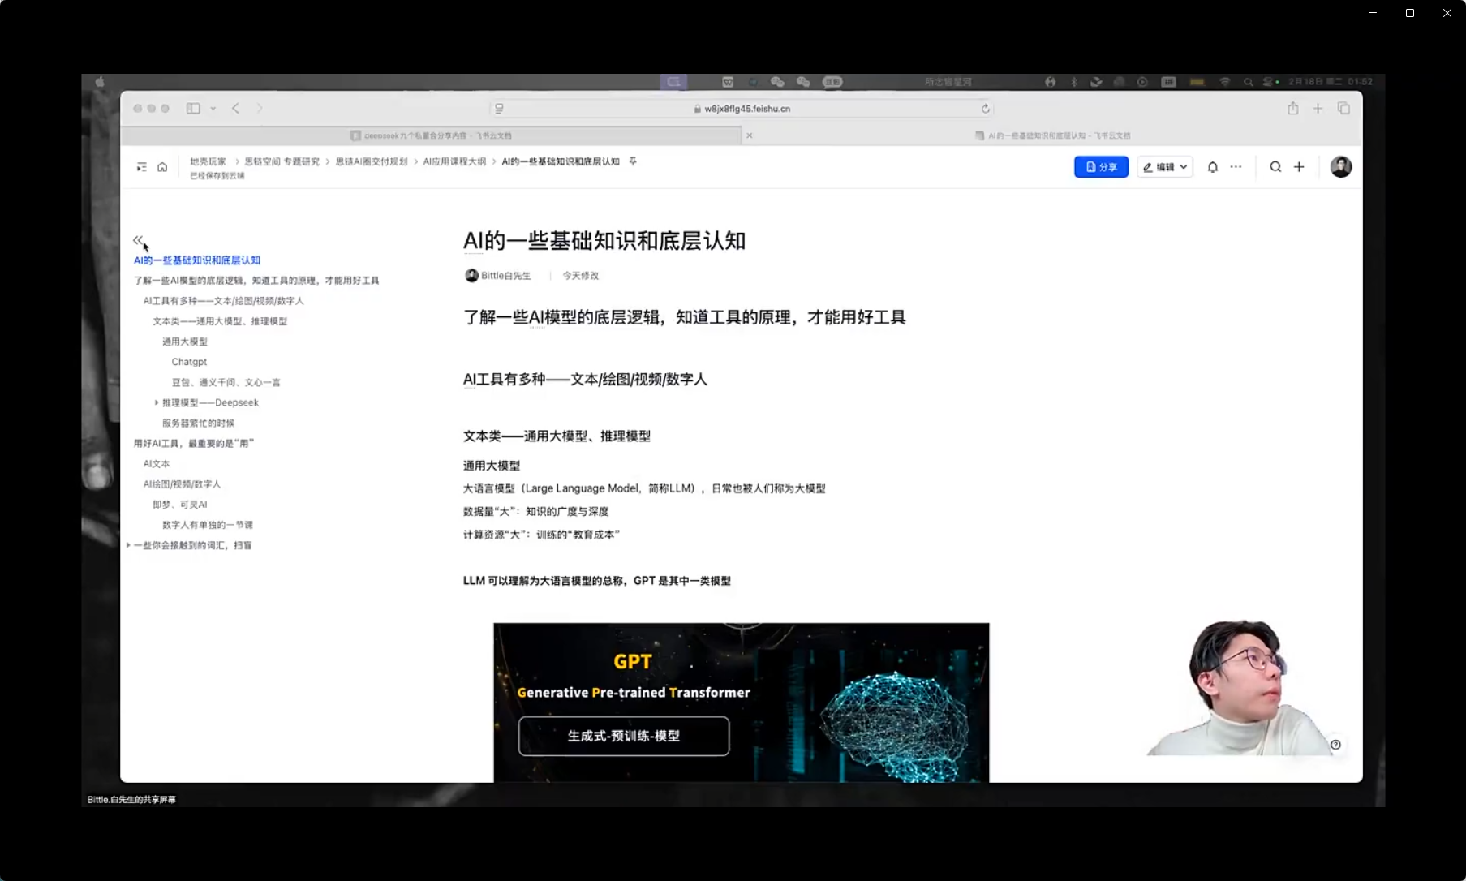Image resolution: width=1466 pixels, height=881 pixels.
Task: Click the blue 分享 button
Action: tap(1101, 167)
